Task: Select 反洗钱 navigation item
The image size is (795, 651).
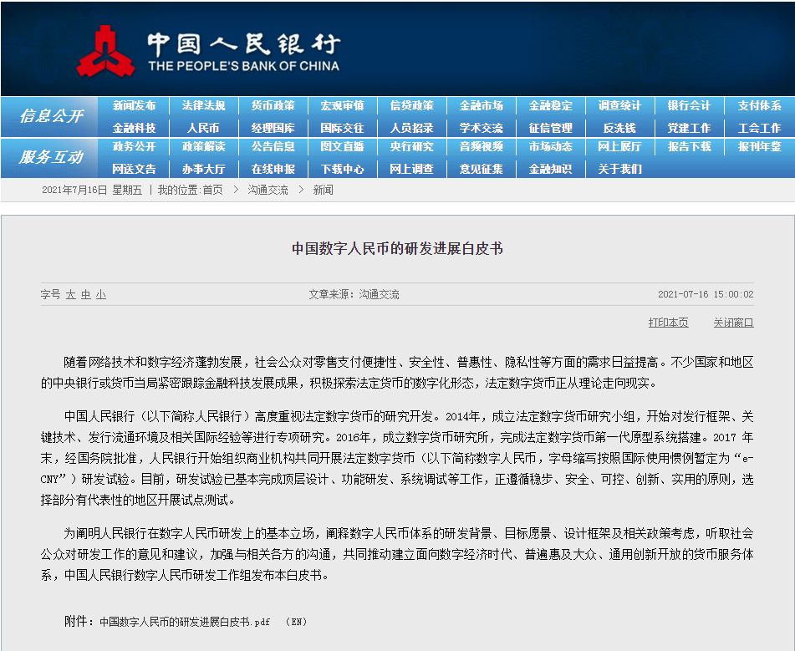Action: 619,128
